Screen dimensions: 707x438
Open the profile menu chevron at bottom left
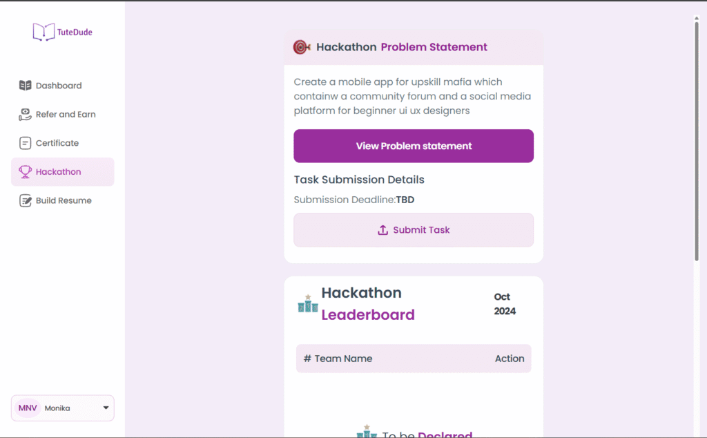coord(106,408)
